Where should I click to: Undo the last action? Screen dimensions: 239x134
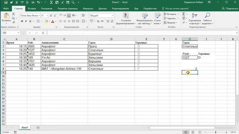[x=38, y=2]
